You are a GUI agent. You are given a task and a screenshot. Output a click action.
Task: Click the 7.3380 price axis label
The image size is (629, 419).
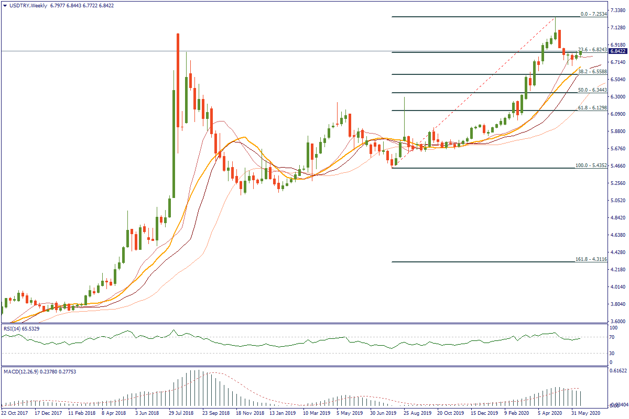click(x=619, y=10)
